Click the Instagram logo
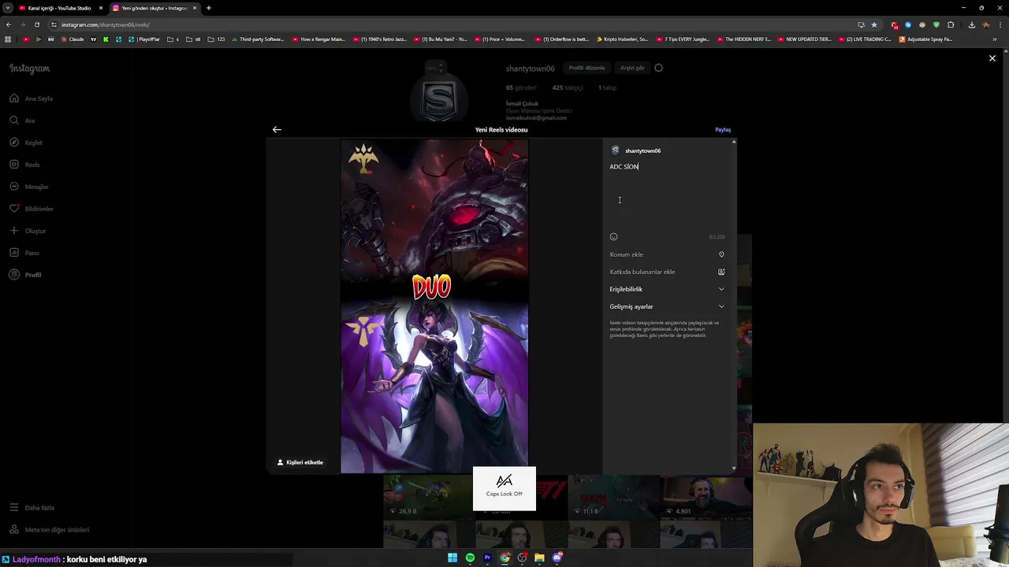 (x=30, y=69)
